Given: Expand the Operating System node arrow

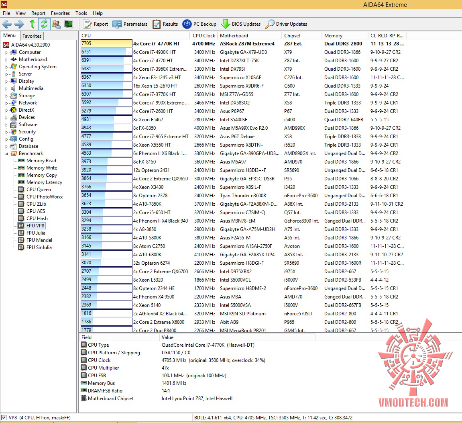Looking at the screenshot, I should 6,67.
